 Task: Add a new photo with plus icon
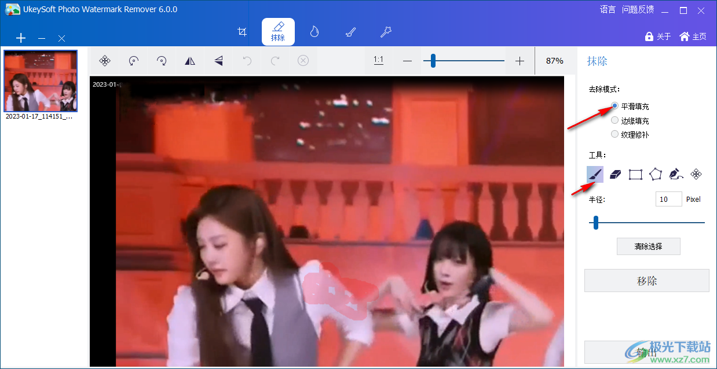pyautogui.click(x=21, y=38)
